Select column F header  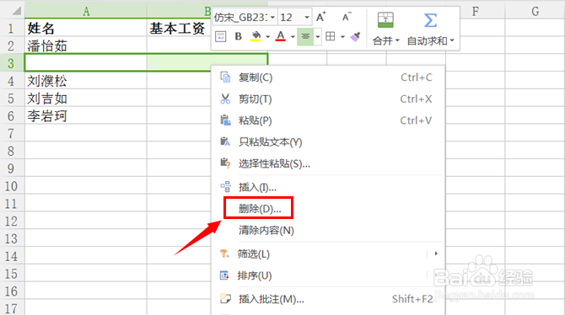[476, 11]
